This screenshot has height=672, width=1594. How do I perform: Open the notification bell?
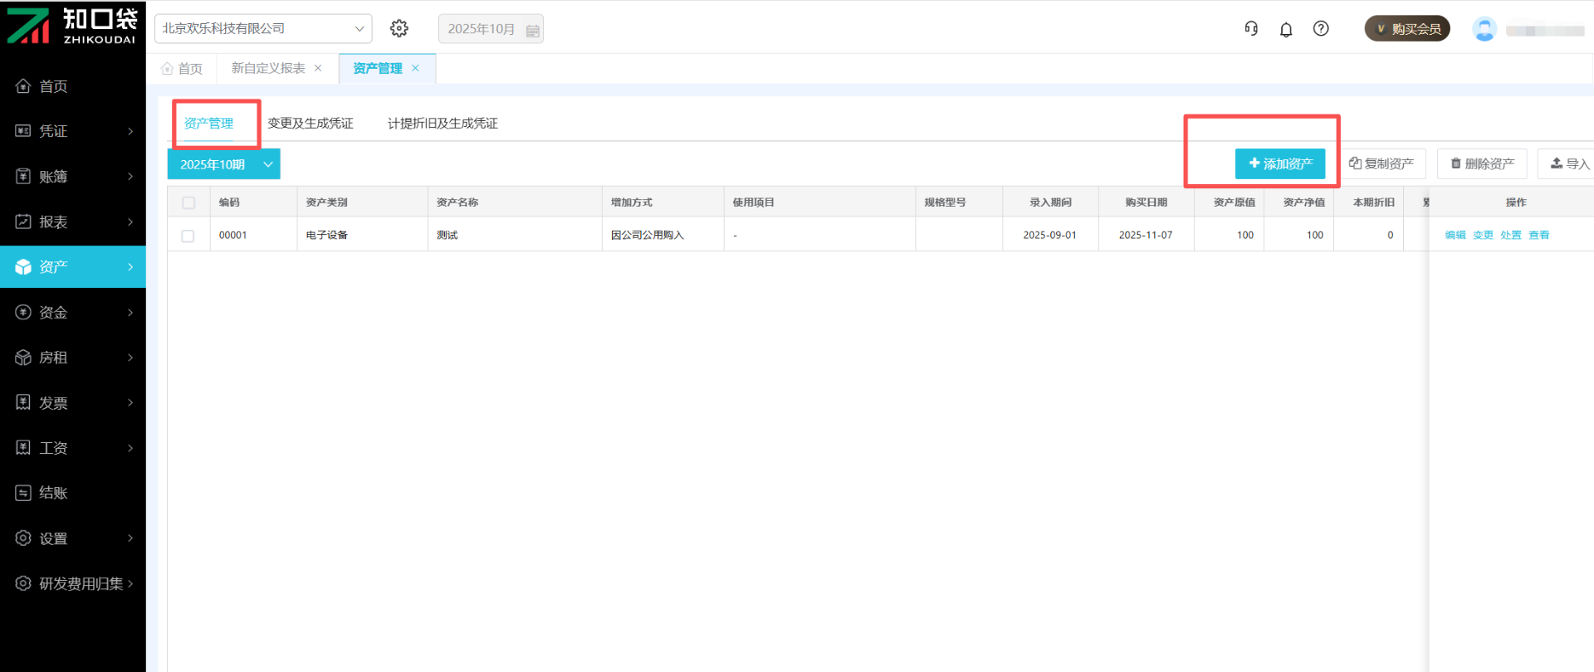[x=1286, y=29]
